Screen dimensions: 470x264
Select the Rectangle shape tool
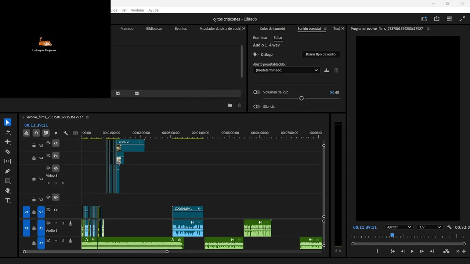(x=7, y=181)
